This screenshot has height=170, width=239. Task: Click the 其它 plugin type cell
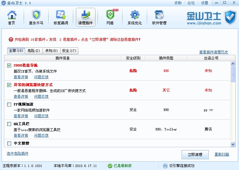(x=166, y=90)
